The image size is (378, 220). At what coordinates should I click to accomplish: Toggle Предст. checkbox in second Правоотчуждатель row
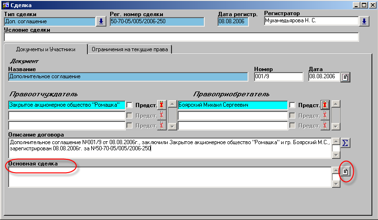[130, 116]
